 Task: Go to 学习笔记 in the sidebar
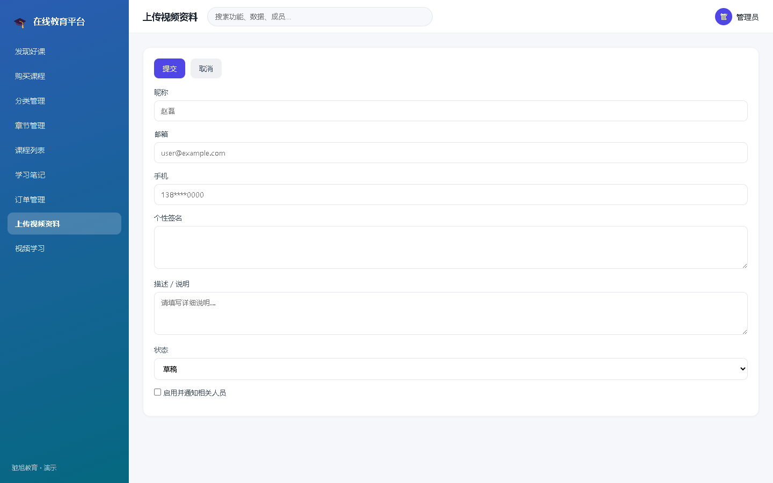pos(64,175)
